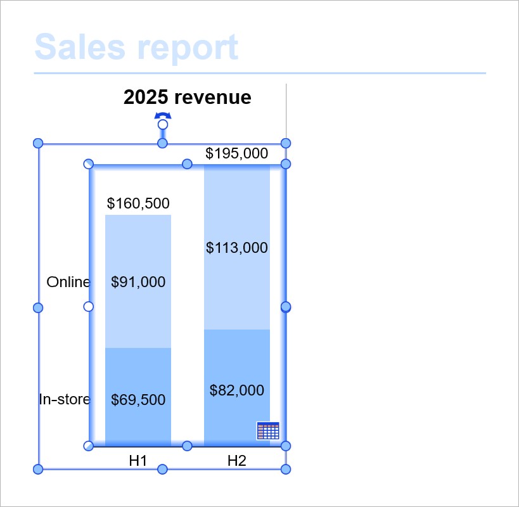519x507 pixels.
Task: Click plot area left-middle white handle
Action: pos(89,307)
